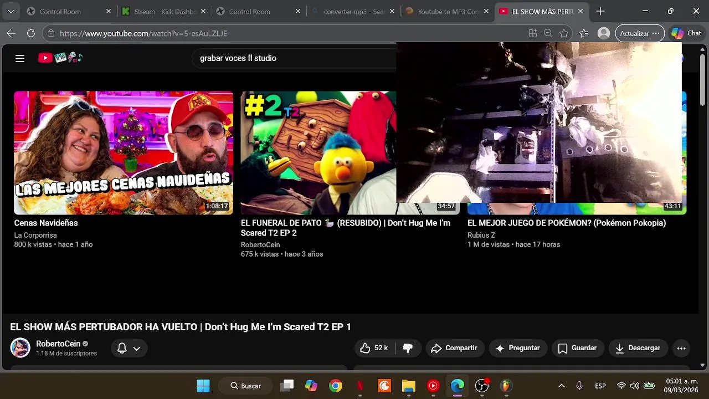
Task: Open RobertoCein channel avatar
Action: [x=20, y=347]
